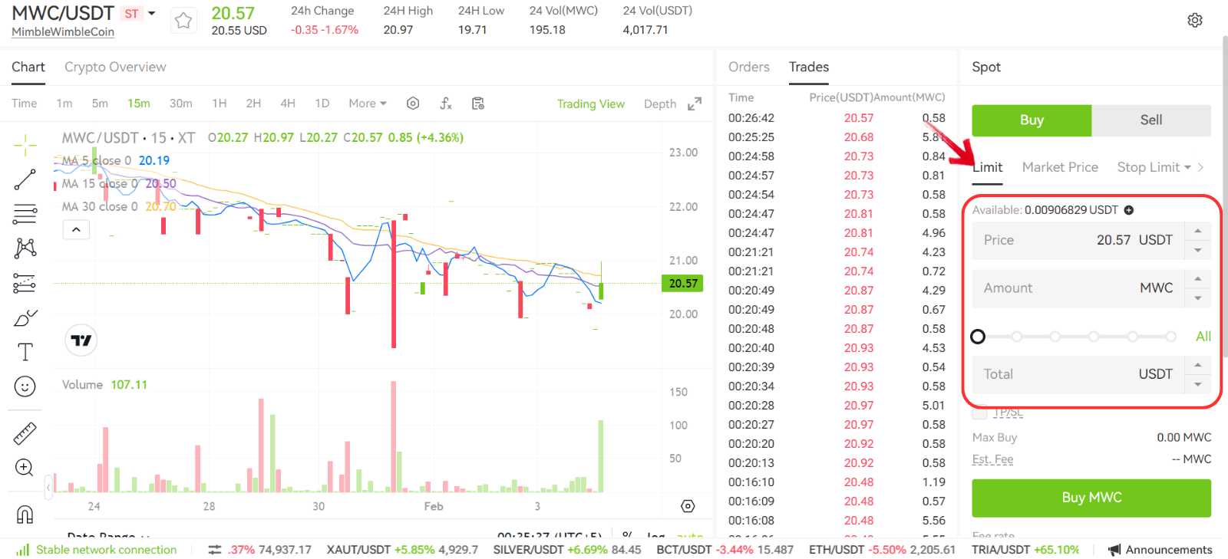Switch to Sell side
The image size is (1228, 559).
coord(1151,120)
